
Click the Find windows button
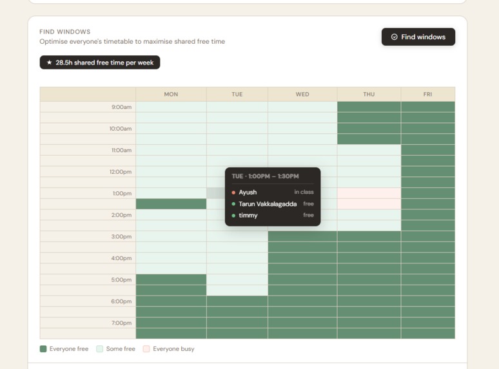418,37
